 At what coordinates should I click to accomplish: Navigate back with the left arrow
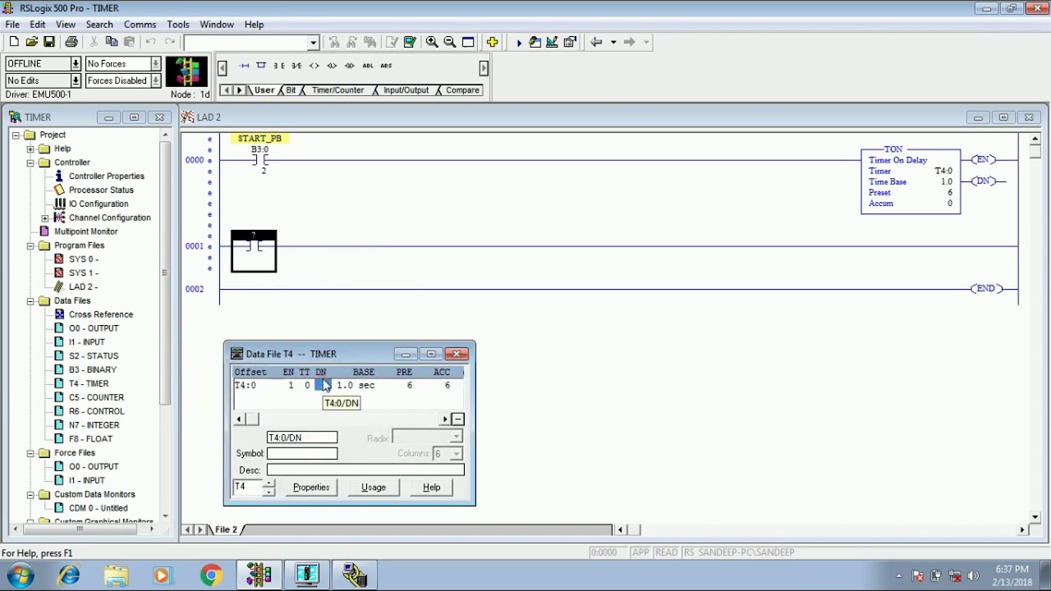[x=596, y=42]
